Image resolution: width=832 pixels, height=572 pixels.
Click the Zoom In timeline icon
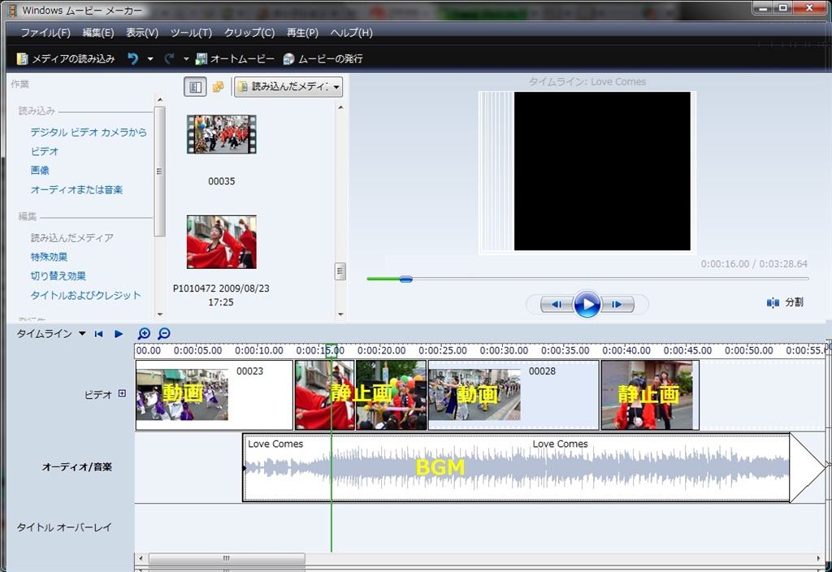[x=144, y=334]
